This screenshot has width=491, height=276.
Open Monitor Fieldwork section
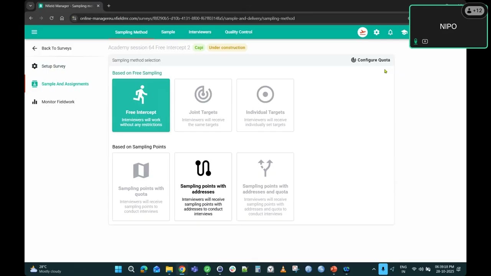pos(58,102)
